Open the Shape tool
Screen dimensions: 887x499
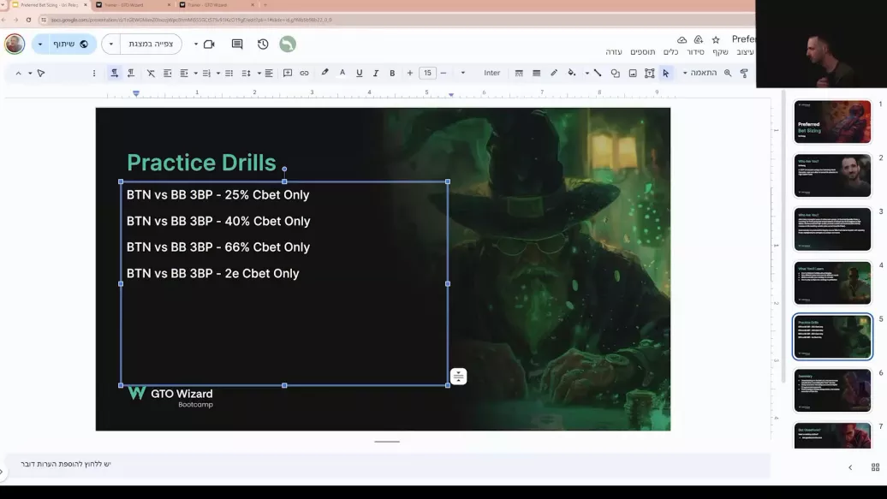(x=615, y=73)
